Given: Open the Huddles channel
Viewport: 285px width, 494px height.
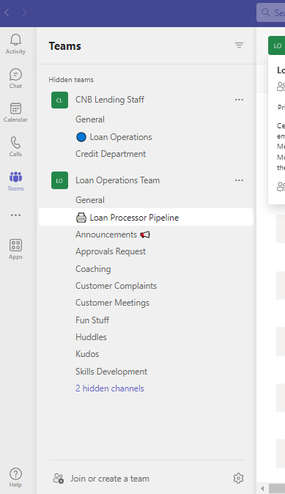Looking at the screenshot, I should (91, 337).
